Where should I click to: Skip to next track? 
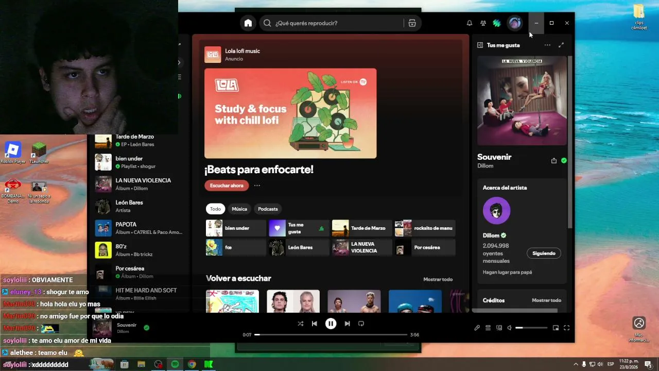pyautogui.click(x=347, y=324)
